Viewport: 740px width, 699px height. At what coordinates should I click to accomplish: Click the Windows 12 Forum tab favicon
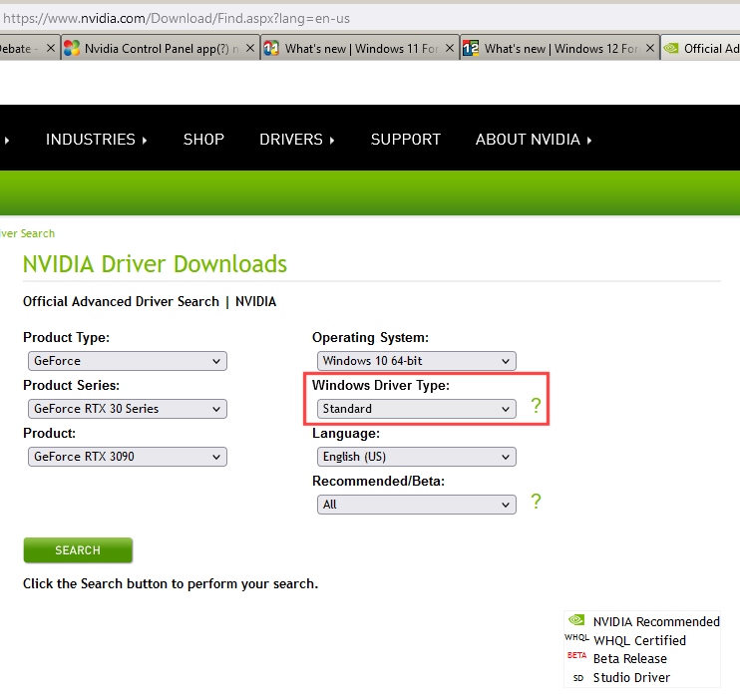coord(471,48)
